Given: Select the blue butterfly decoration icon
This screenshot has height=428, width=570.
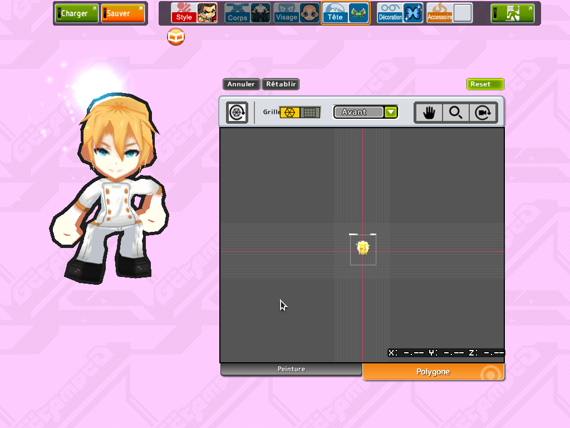Looking at the screenshot, I should [414, 13].
